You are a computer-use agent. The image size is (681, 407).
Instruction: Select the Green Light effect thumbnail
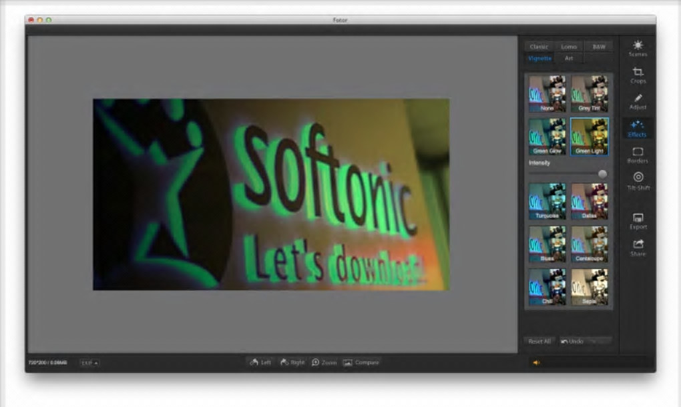pyautogui.click(x=590, y=137)
